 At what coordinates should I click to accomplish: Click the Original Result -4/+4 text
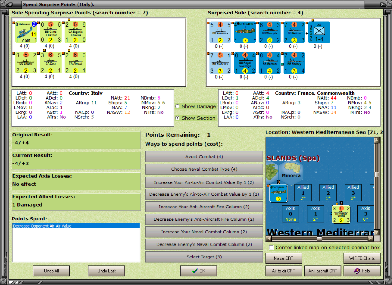tap(21, 143)
